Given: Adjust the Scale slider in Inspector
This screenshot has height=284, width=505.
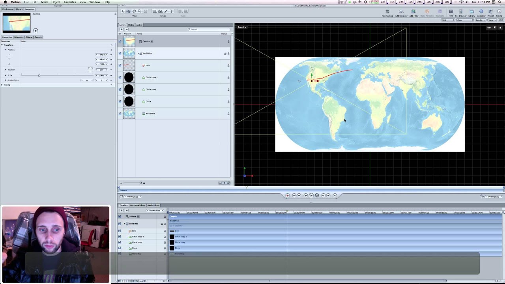Looking at the screenshot, I should [x=39, y=75].
